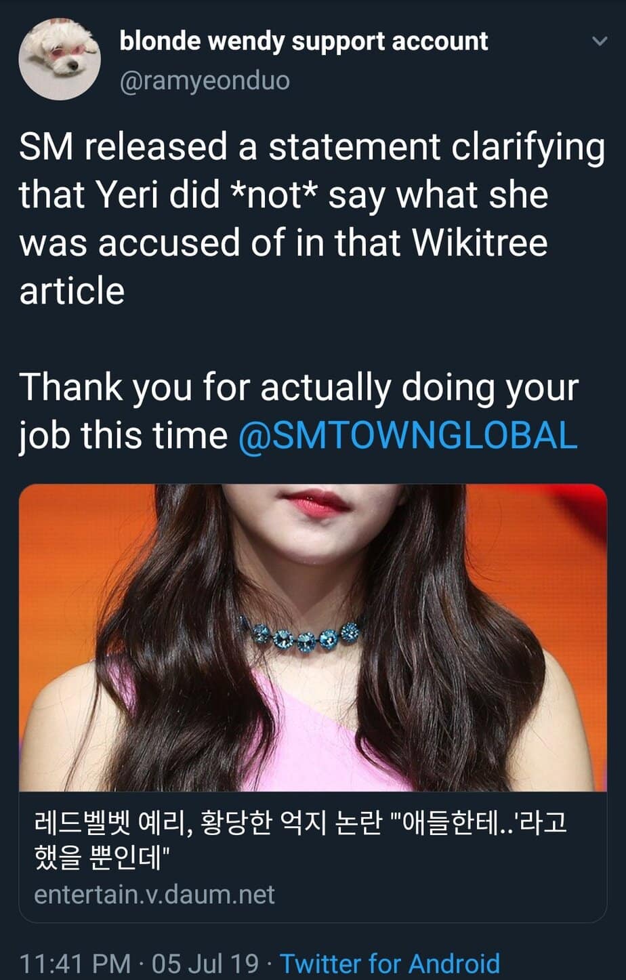Open the "blonde wendy support account" display name

point(303,41)
